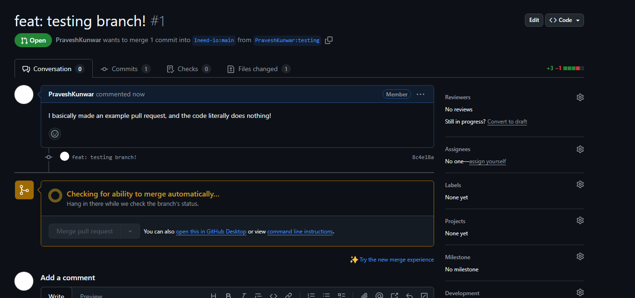Image resolution: width=635 pixels, height=298 pixels.
Task: Apply bold formatting in comment toolbar
Action: (229, 296)
